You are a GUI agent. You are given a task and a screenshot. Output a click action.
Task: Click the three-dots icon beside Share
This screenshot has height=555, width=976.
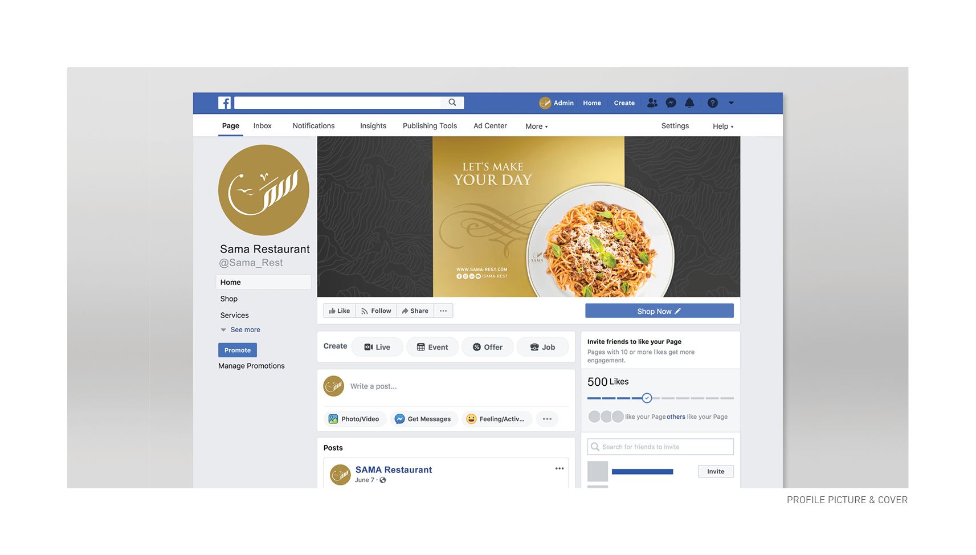[443, 311]
